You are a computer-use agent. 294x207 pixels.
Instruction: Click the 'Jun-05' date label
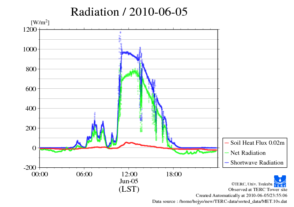129,181
